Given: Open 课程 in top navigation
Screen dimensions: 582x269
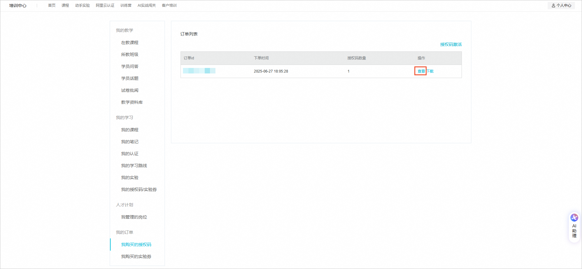Looking at the screenshot, I should pos(65,6).
